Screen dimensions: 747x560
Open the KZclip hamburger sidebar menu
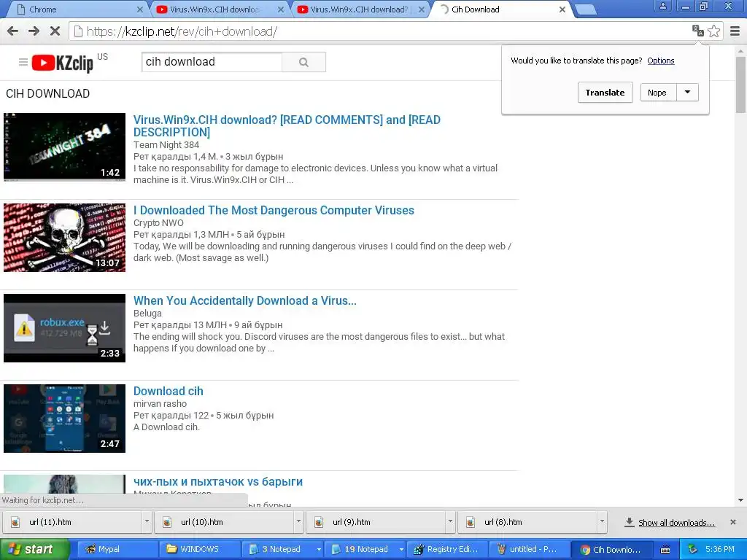[23, 62]
